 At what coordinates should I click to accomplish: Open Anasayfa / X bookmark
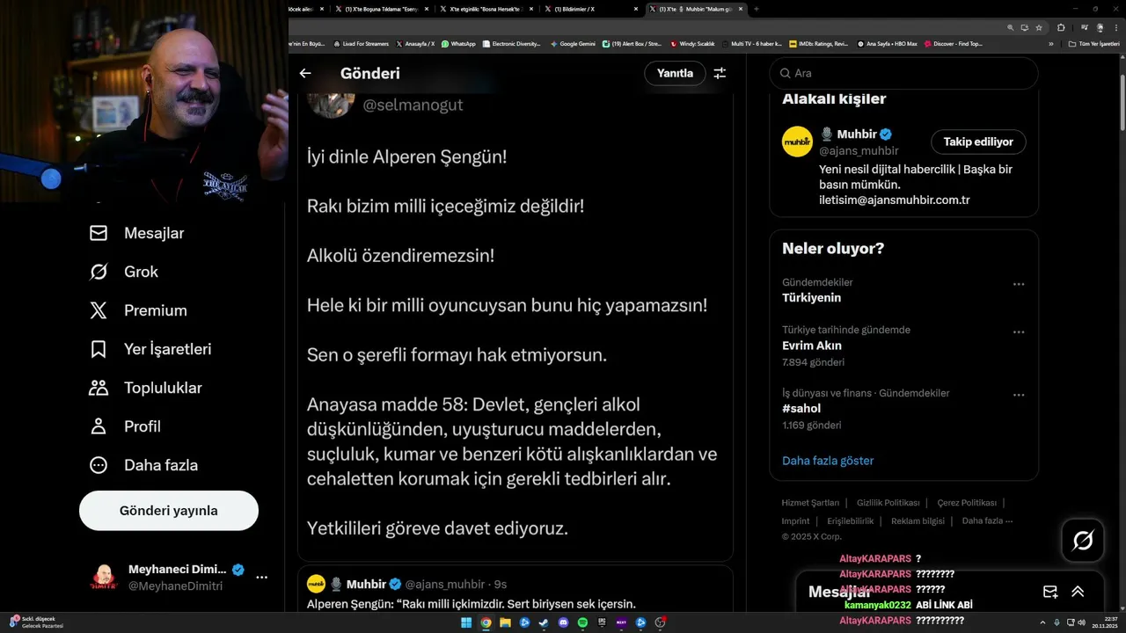tap(415, 43)
